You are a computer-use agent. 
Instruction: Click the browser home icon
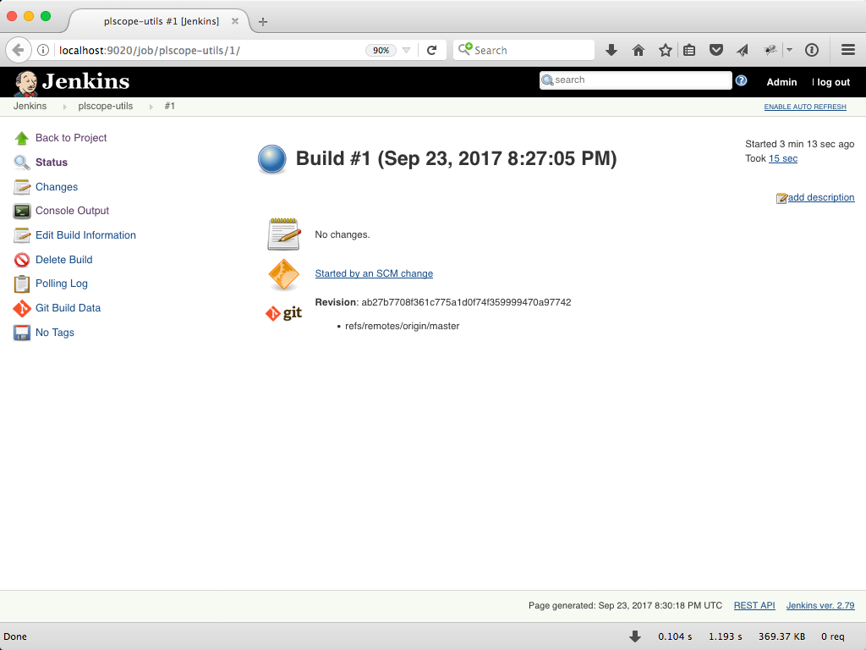pos(639,50)
